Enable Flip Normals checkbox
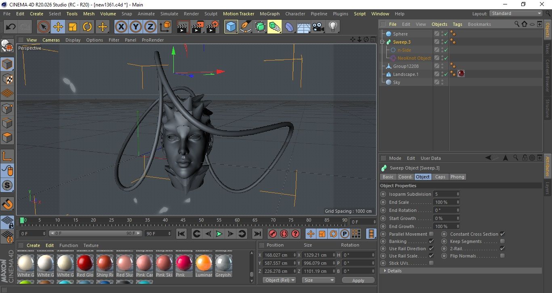The image size is (552, 293). pos(502,255)
